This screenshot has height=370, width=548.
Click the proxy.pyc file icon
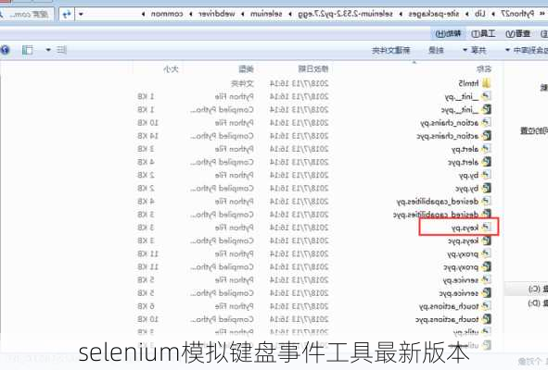click(x=486, y=266)
